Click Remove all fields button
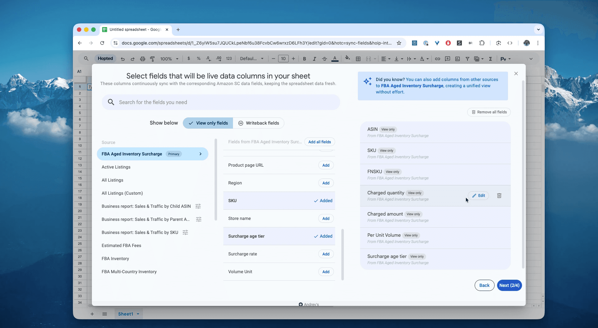This screenshot has width=598, height=328. 489,112
